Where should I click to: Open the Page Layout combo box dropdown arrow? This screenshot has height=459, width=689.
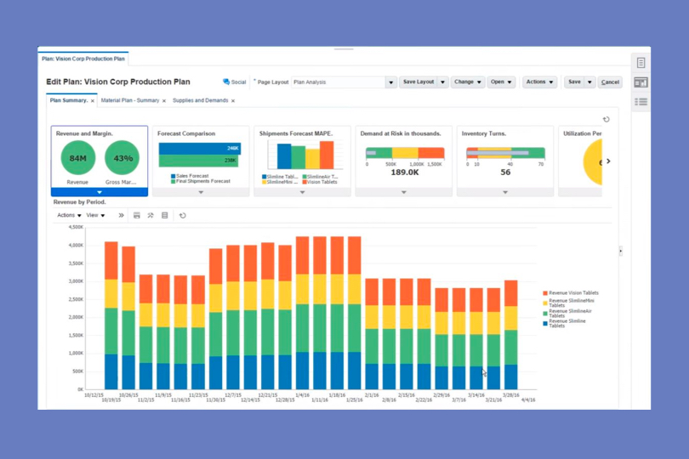(390, 82)
